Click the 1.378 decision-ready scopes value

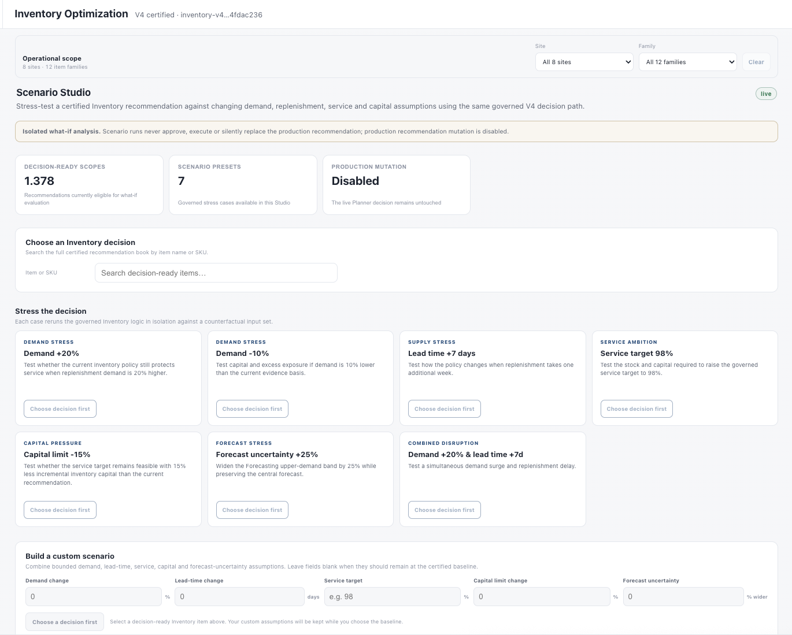[39, 181]
